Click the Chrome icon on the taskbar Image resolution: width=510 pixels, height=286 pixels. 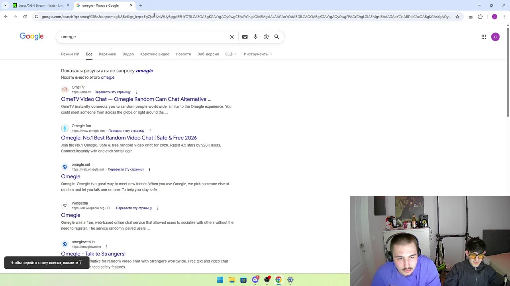pyautogui.click(x=279, y=280)
